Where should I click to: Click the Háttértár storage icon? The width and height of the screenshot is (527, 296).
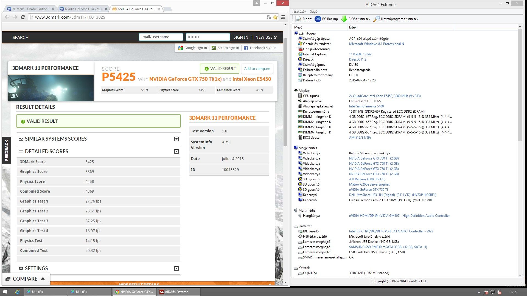point(296,226)
